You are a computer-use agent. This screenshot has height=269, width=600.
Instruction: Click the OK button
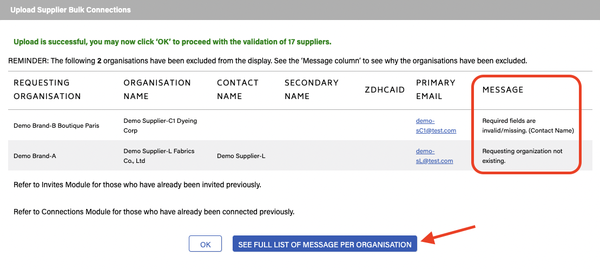(205, 244)
